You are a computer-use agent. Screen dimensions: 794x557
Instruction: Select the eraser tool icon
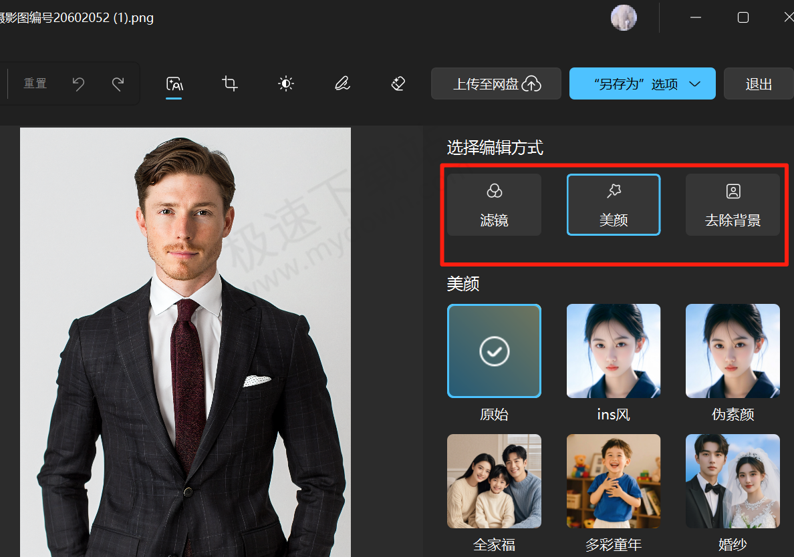[x=398, y=83]
